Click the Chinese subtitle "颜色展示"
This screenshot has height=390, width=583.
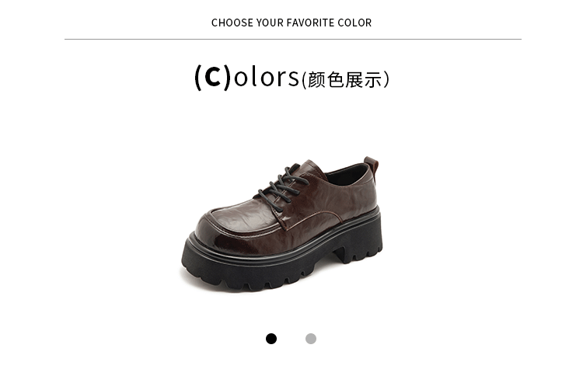(345, 79)
